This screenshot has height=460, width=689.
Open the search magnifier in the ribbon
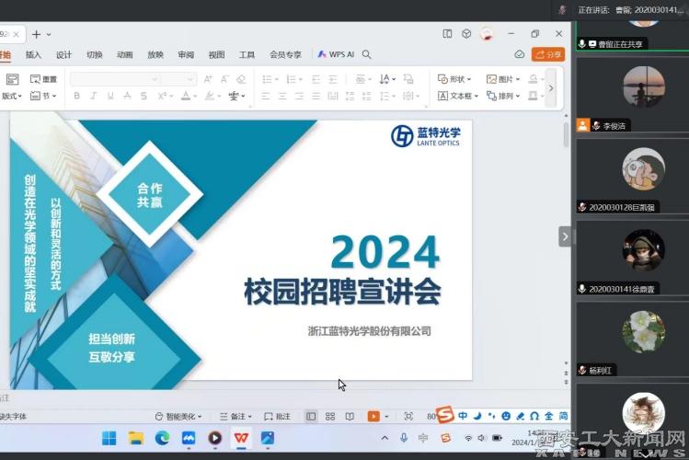click(x=367, y=54)
